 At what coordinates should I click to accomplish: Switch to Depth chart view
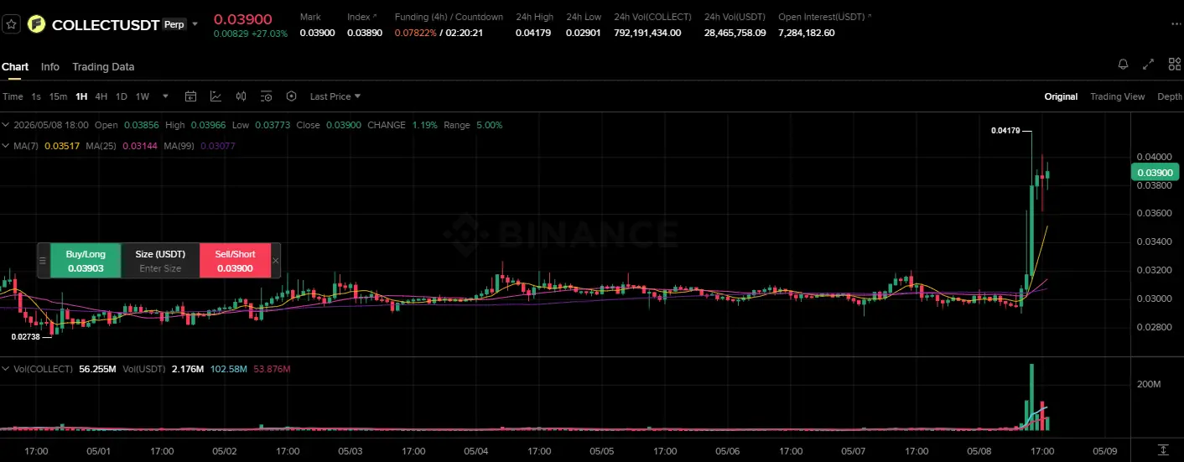pyautogui.click(x=1170, y=96)
